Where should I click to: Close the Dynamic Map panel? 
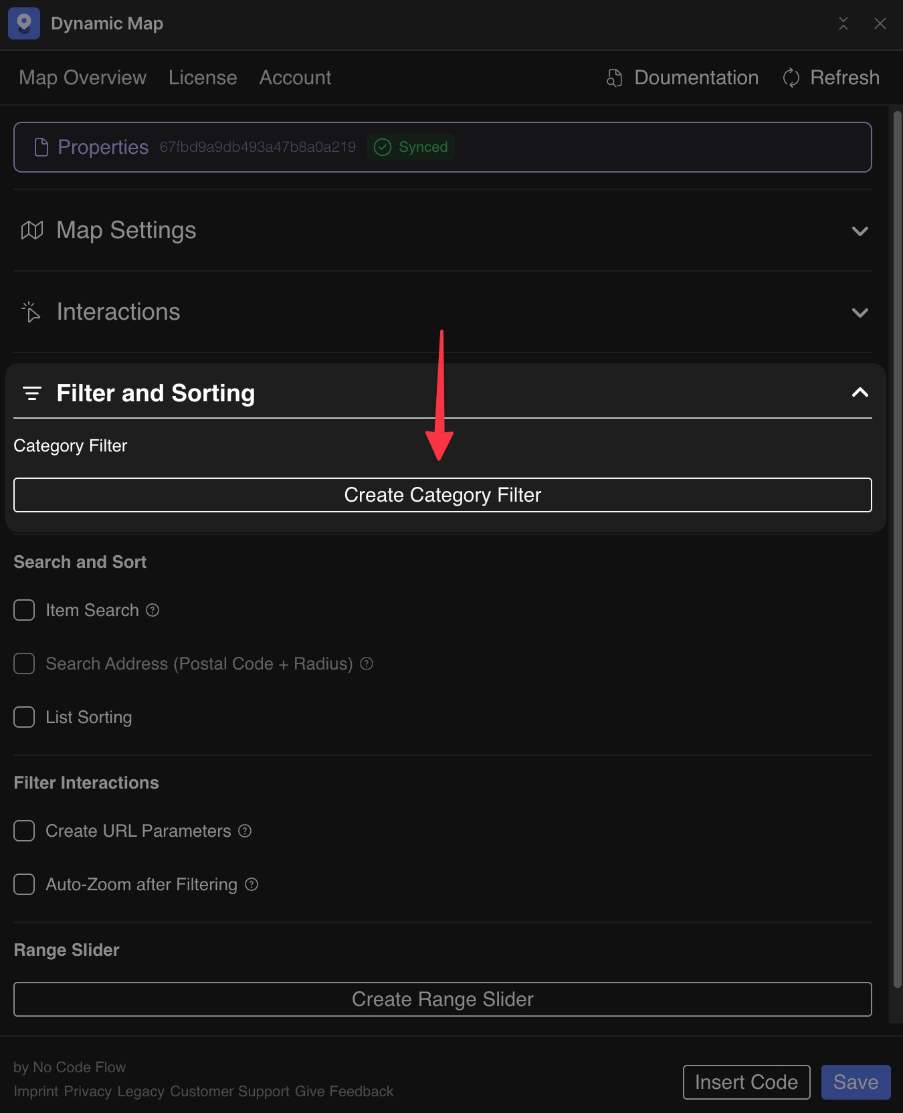(x=880, y=23)
